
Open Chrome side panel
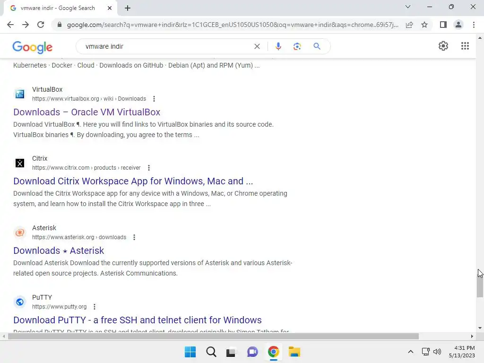tap(443, 25)
